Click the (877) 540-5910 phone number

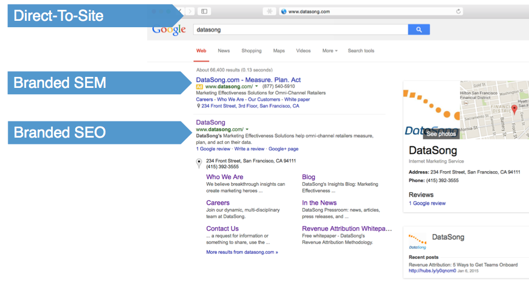click(x=279, y=87)
